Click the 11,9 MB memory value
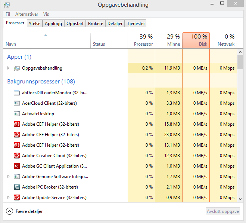 click(172, 68)
